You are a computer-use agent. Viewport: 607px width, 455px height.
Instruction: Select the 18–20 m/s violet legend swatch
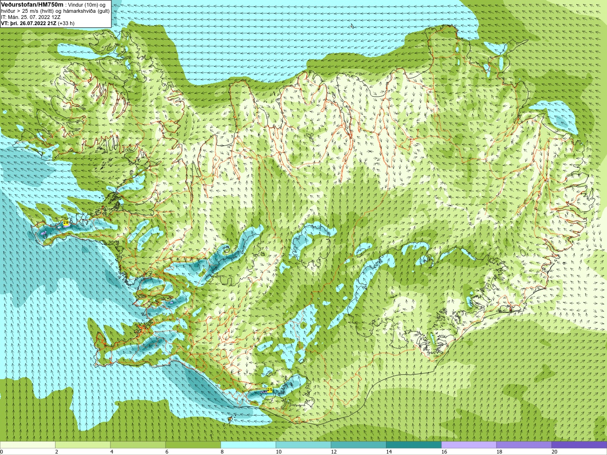pos(524,445)
